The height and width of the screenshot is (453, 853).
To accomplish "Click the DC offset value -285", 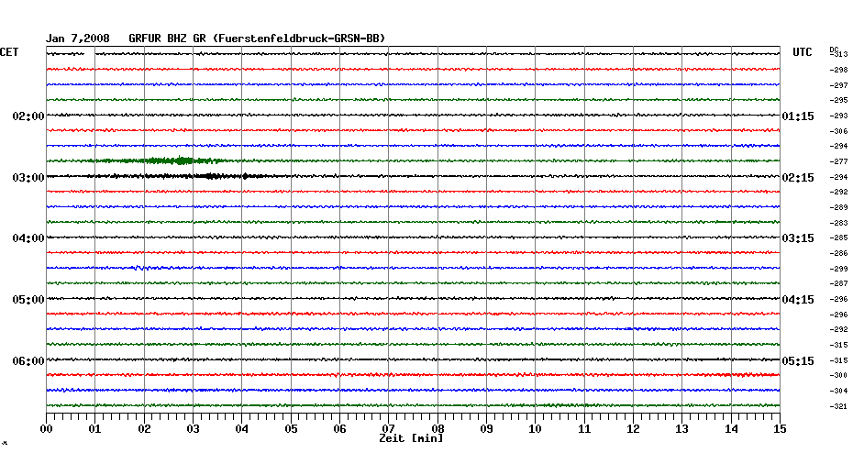I will [839, 238].
